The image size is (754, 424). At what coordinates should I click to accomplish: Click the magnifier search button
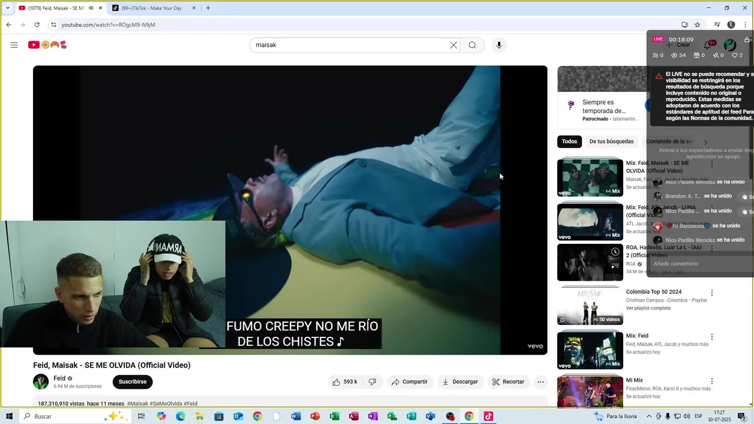pyautogui.click(x=472, y=45)
